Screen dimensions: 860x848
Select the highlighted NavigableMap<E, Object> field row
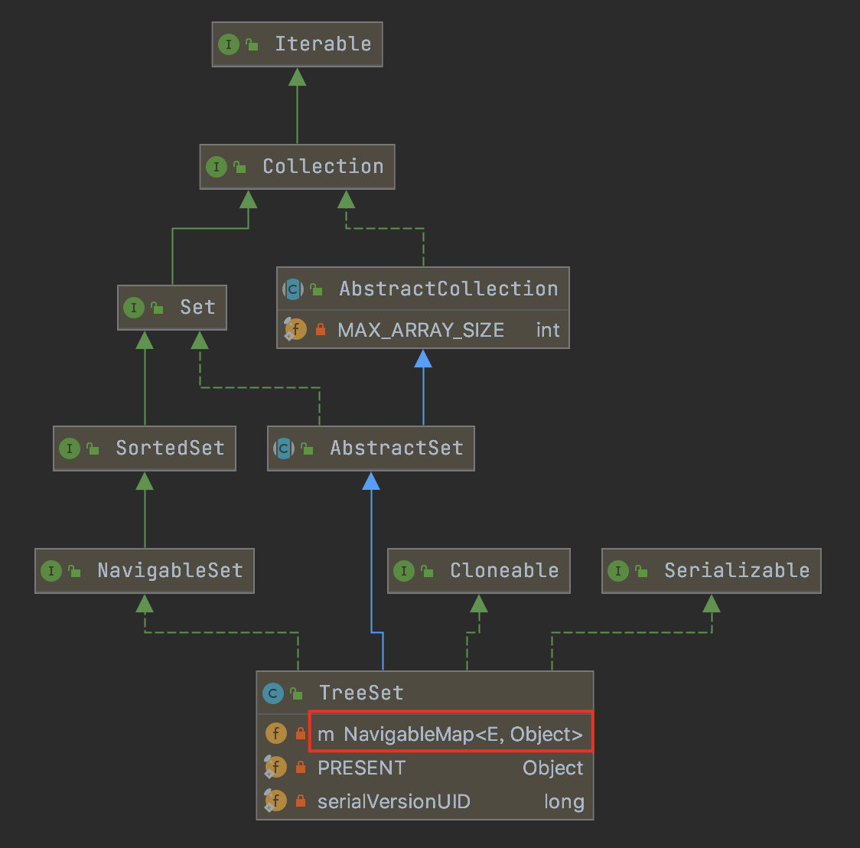451,732
